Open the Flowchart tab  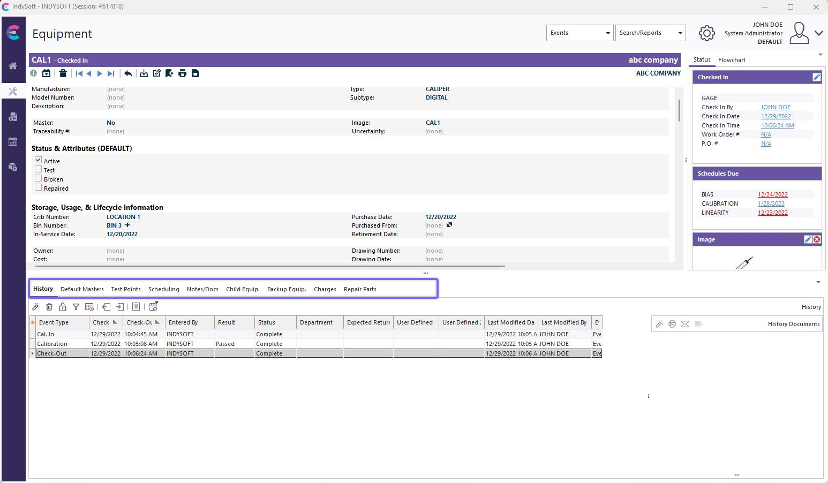tap(731, 60)
